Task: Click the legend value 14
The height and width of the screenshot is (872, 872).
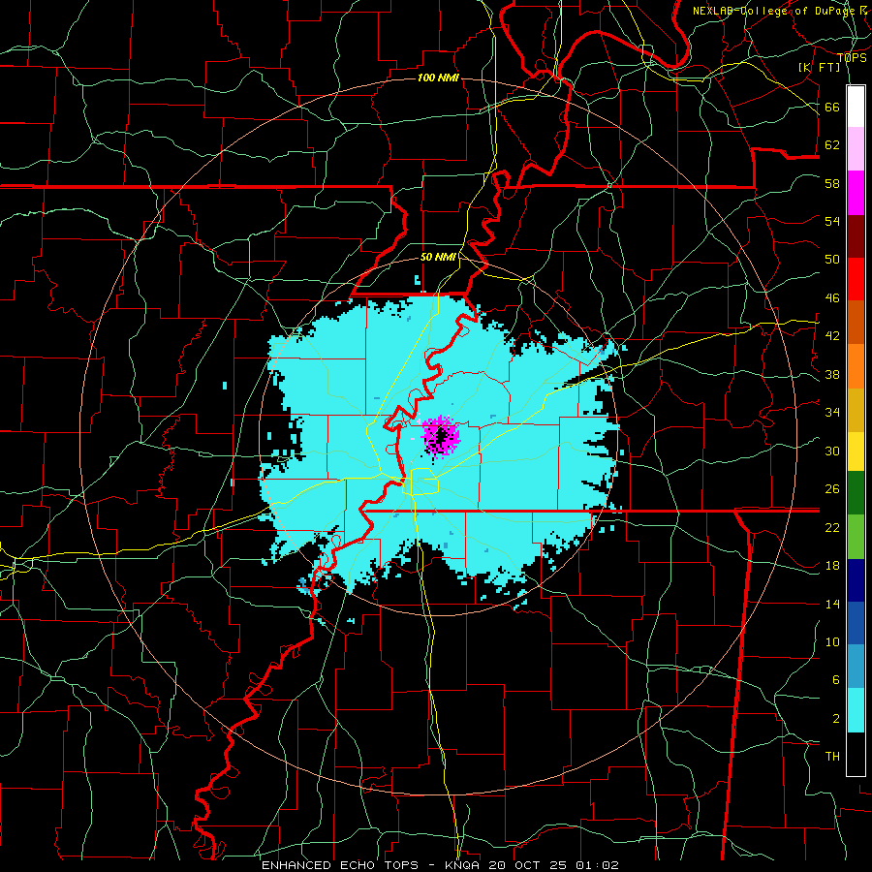Action: [832, 604]
